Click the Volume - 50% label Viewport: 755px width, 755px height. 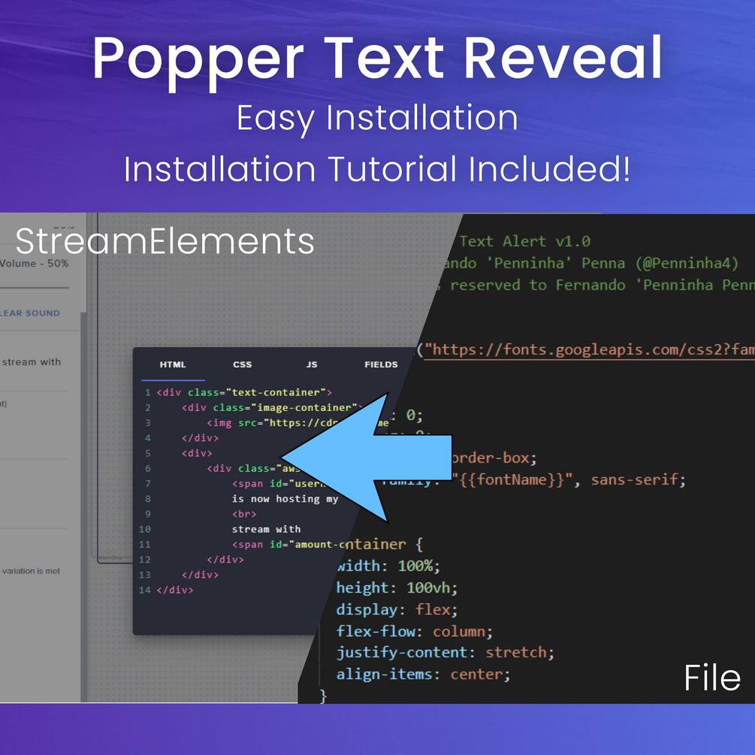click(x=35, y=264)
